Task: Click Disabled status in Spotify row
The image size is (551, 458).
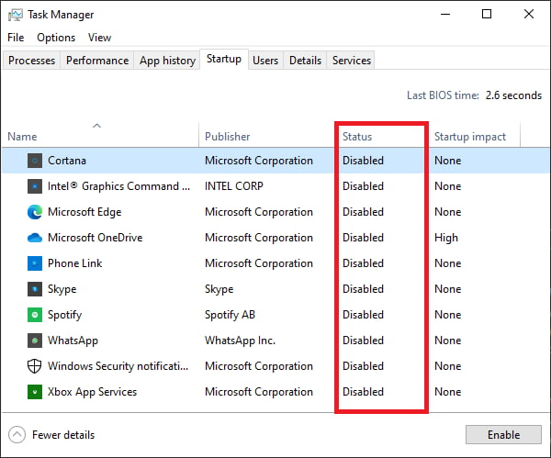Action: [363, 315]
